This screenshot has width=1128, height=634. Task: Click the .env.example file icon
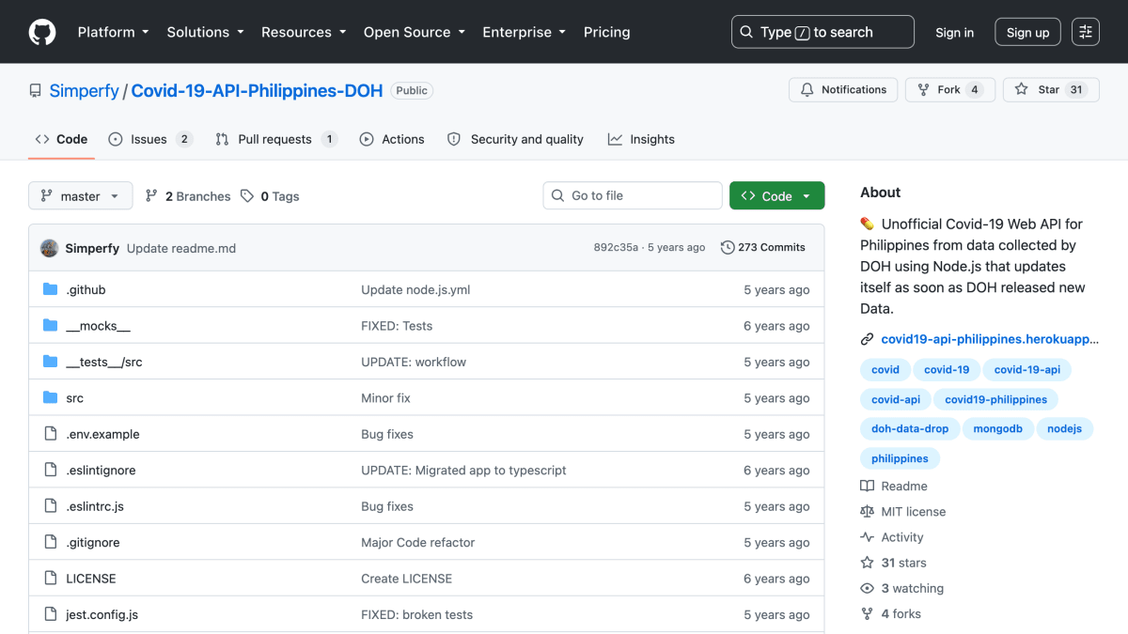pyautogui.click(x=51, y=434)
